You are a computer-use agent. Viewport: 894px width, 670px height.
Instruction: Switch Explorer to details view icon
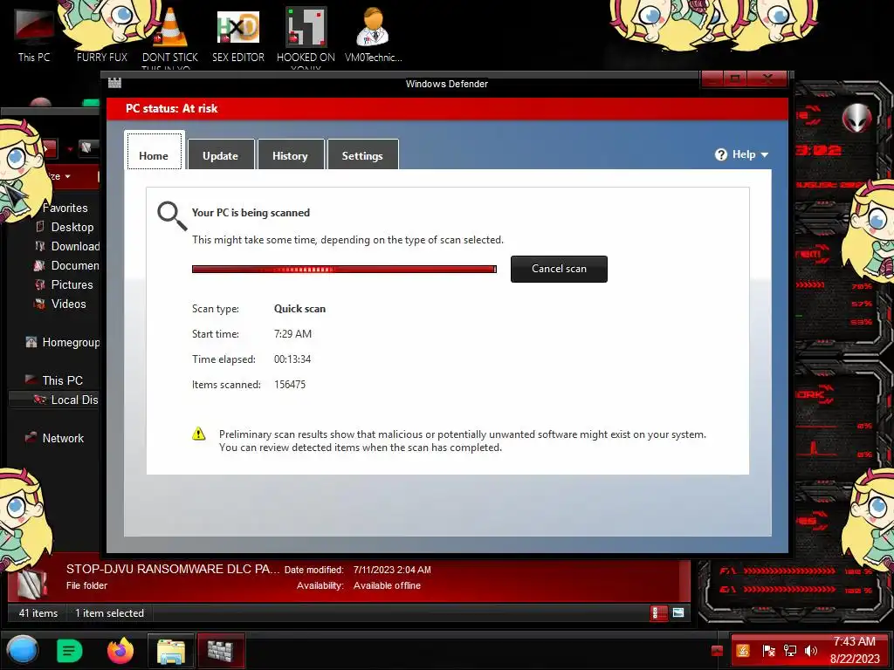658,612
